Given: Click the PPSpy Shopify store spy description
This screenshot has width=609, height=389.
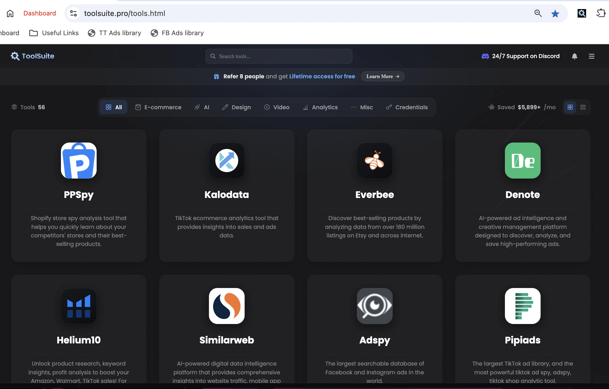Looking at the screenshot, I should [79, 231].
